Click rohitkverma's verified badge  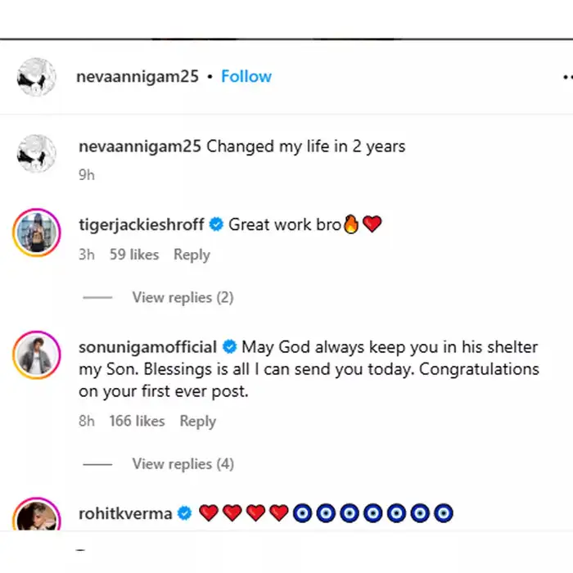(185, 514)
